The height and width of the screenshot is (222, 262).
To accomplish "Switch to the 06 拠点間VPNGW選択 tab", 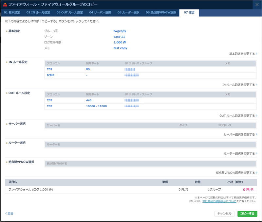I will coord(161,13).
